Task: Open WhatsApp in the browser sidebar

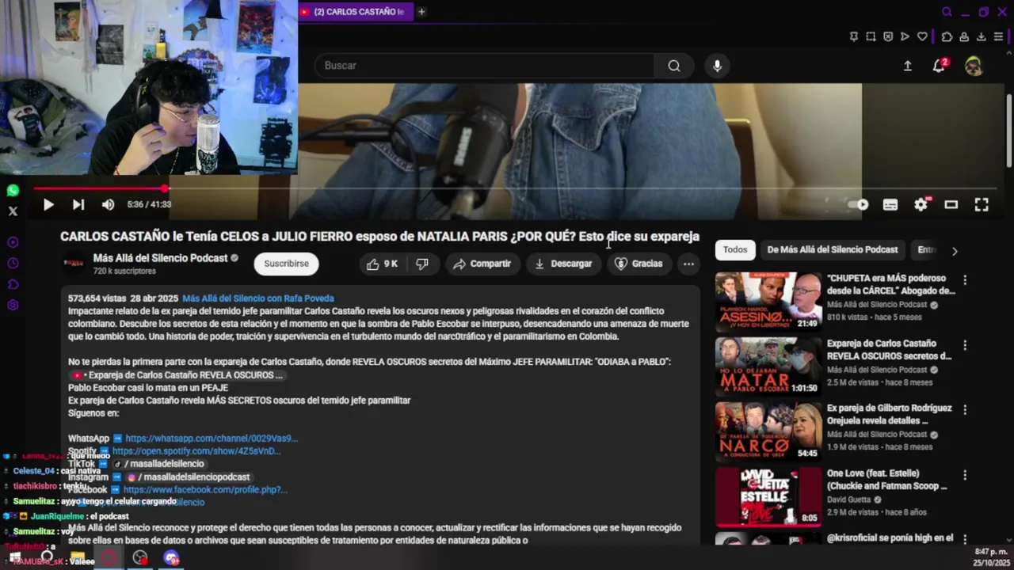Action: point(13,191)
